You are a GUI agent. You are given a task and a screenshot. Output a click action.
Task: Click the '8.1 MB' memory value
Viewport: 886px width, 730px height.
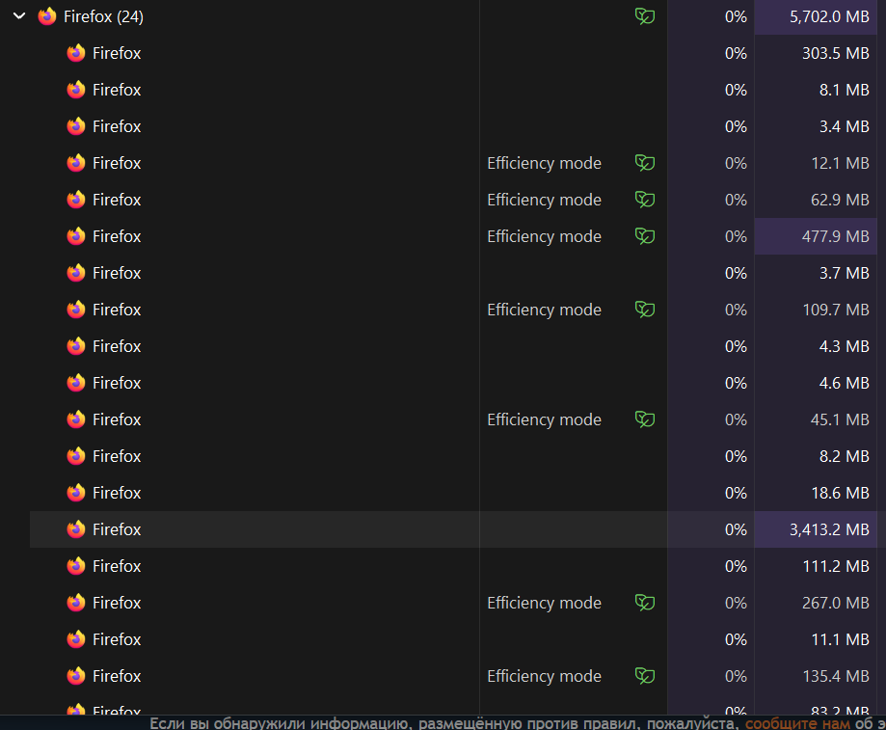point(845,90)
